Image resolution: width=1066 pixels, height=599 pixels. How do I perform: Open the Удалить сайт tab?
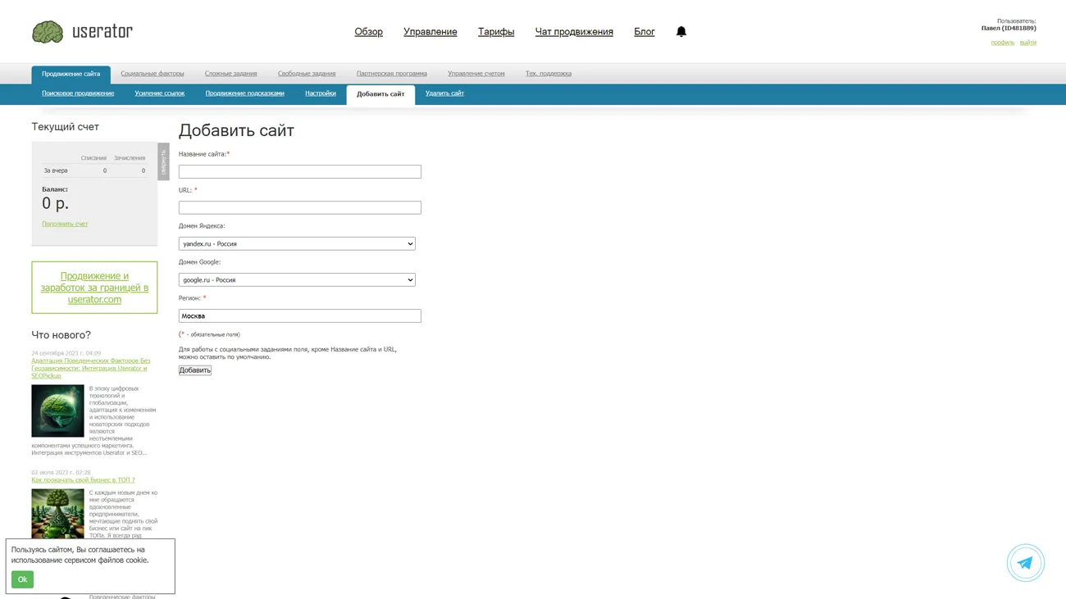click(444, 93)
